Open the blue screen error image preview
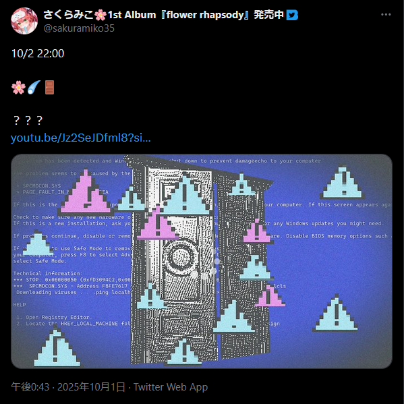The image size is (404, 404). tap(202, 261)
